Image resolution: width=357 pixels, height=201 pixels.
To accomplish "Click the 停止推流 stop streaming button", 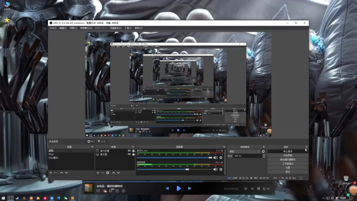I will (288, 151).
